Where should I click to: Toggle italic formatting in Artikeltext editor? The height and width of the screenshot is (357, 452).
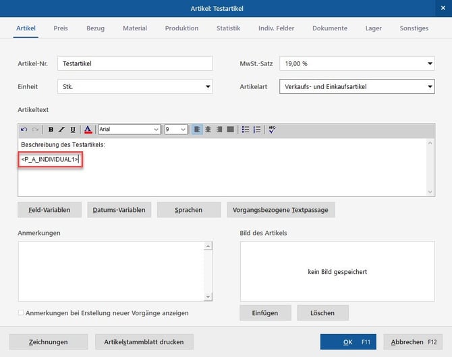coord(61,130)
